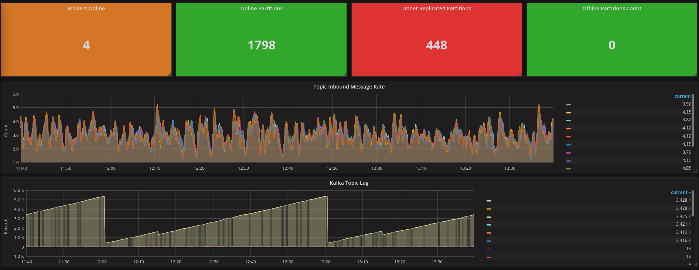Click resize handle of Topic Inbound Message Rate panel
Viewport: 699px width, 270px height.
pos(695,171)
